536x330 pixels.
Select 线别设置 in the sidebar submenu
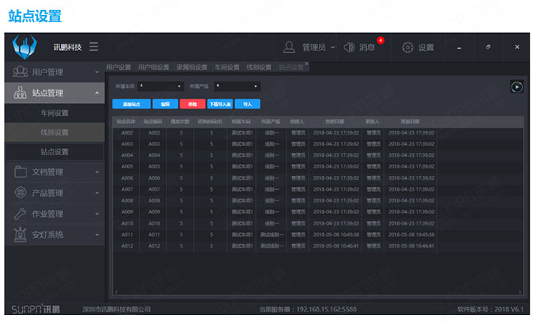coord(54,132)
